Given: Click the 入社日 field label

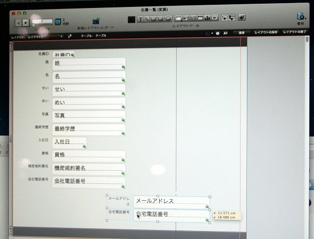Looking at the screenshot, I should (x=43, y=140).
